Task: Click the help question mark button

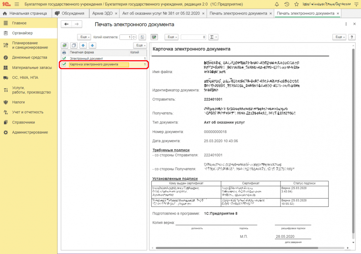Action: (x=351, y=37)
